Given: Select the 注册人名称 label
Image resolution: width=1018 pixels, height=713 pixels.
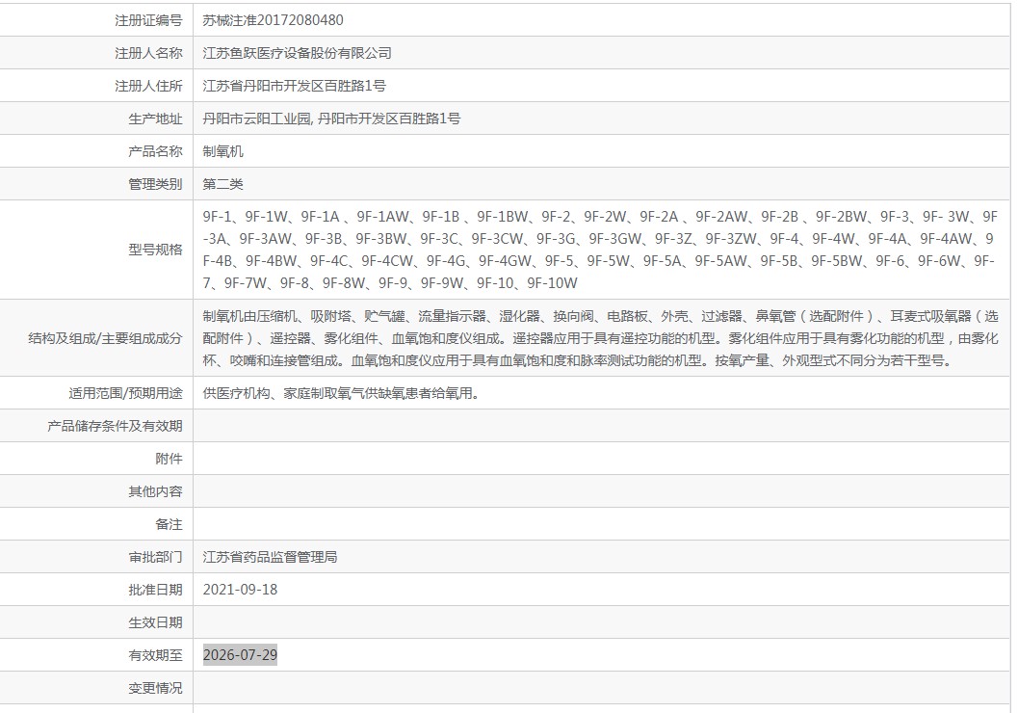Looking at the screenshot, I should (148, 53).
